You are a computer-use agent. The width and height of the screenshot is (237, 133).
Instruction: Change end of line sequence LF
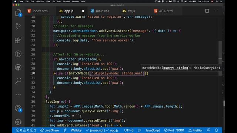[x=139, y=130]
